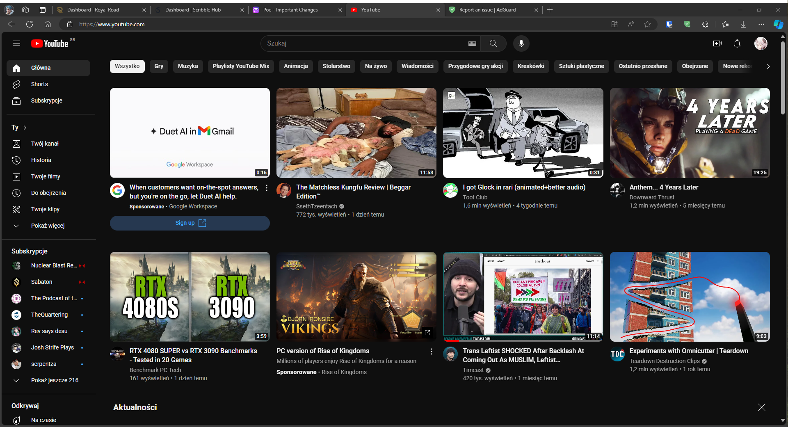
Task: Close the Aktualności section
Action: (x=761, y=407)
